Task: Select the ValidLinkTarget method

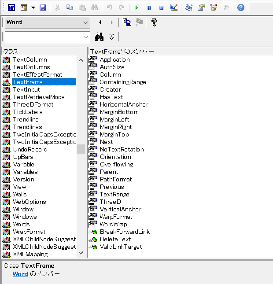Action: tap(121, 247)
